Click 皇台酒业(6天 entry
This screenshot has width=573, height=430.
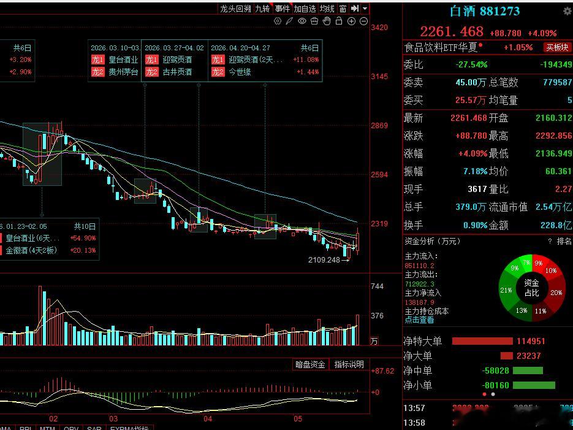(x=32, y=239)
